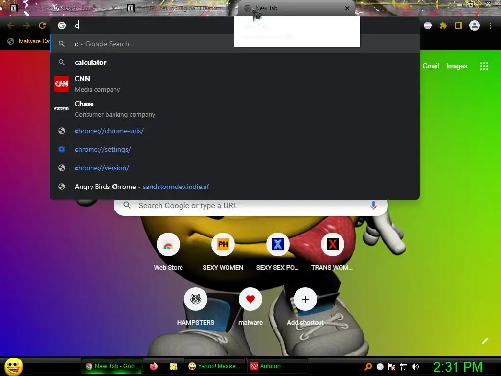501x376 pixels.
Task: Open the Google apps grid
Action: pyautogui.click(x=484, y=66)
